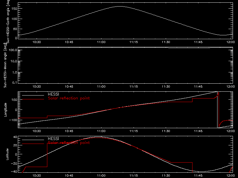Click '10.0' tick on Moon angle axis
The height and width of the screenshot is (178, 238).
14,61
